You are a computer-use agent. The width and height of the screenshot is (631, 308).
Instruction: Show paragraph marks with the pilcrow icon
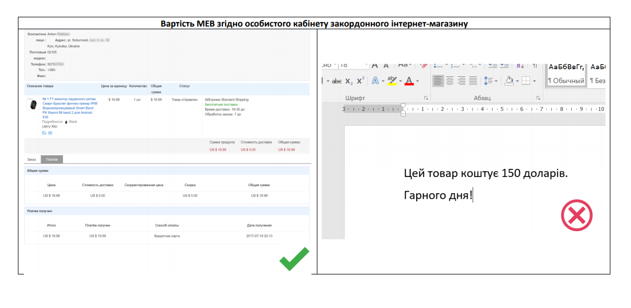click(534, 65)
